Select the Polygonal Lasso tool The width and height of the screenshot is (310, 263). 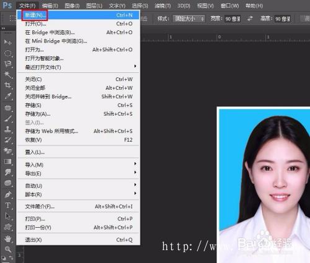8,64
